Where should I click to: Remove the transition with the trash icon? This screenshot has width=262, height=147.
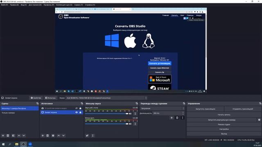click(177, 118)
